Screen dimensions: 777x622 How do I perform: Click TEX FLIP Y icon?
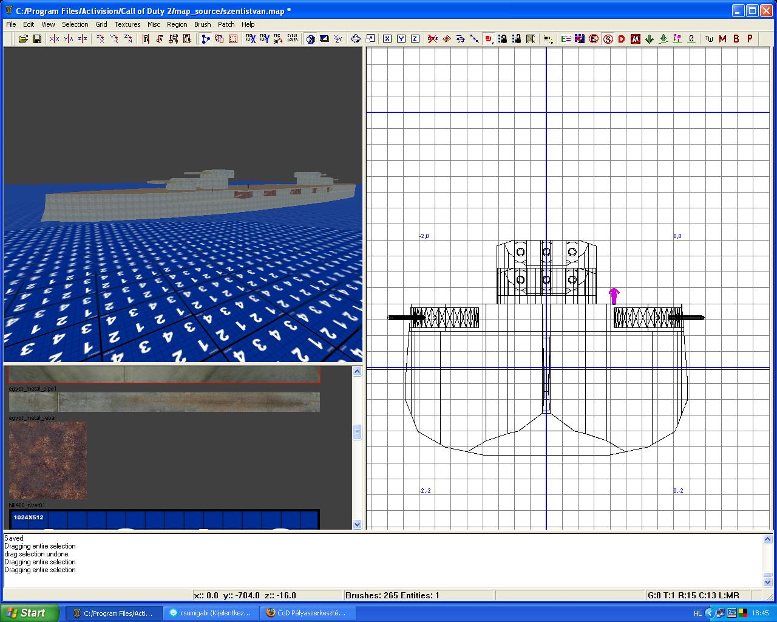264,39
